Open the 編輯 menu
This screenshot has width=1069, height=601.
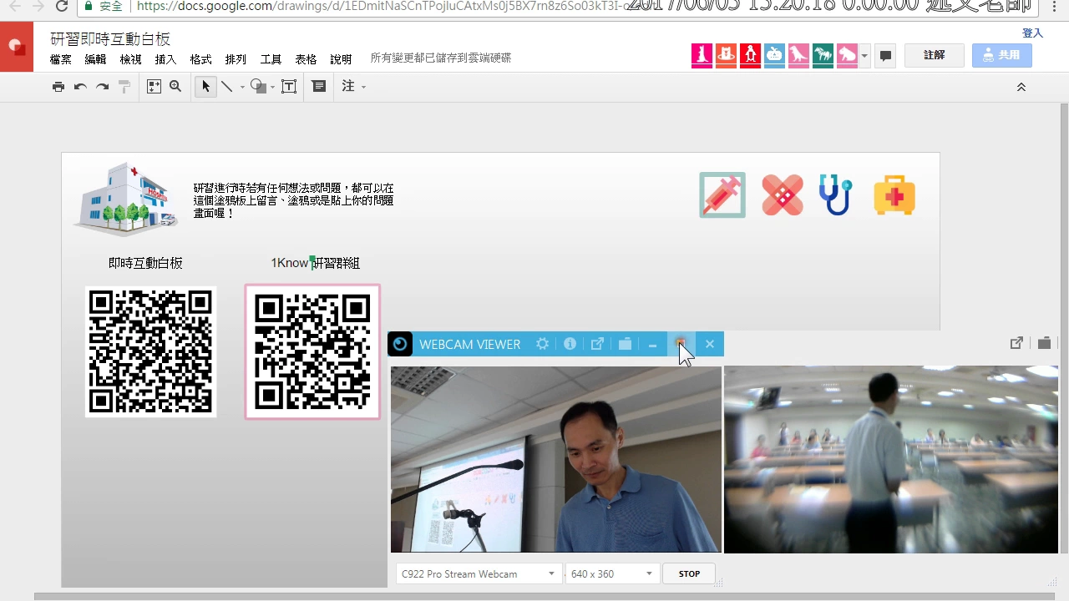[95, 59]
